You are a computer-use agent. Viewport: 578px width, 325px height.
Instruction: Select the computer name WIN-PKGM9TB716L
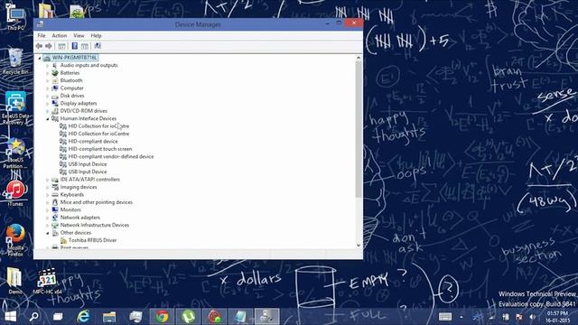click(74, 58)
